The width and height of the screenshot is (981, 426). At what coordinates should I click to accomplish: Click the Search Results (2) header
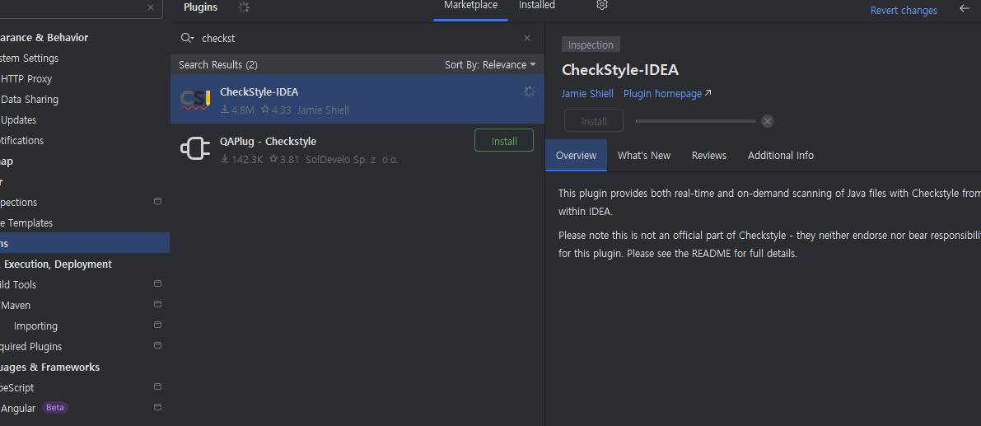(x=217, y=64)
